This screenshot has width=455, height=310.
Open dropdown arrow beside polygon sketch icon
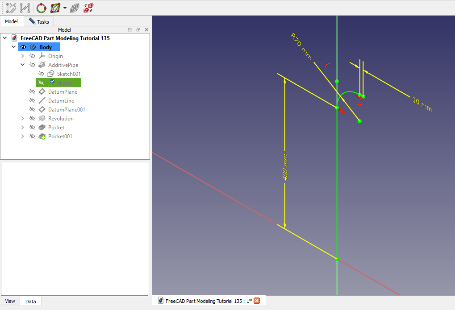click(65, 8)
